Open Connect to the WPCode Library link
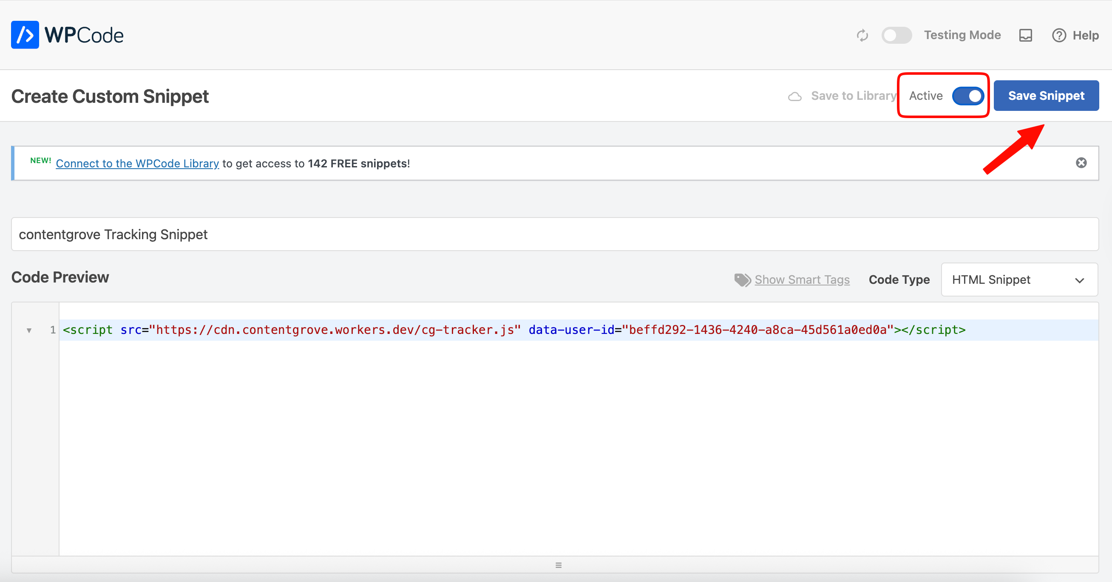Screen dimensions: 1112x582 (137, 164)
